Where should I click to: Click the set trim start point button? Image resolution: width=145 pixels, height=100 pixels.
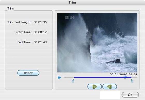click(x=95, y=87)
